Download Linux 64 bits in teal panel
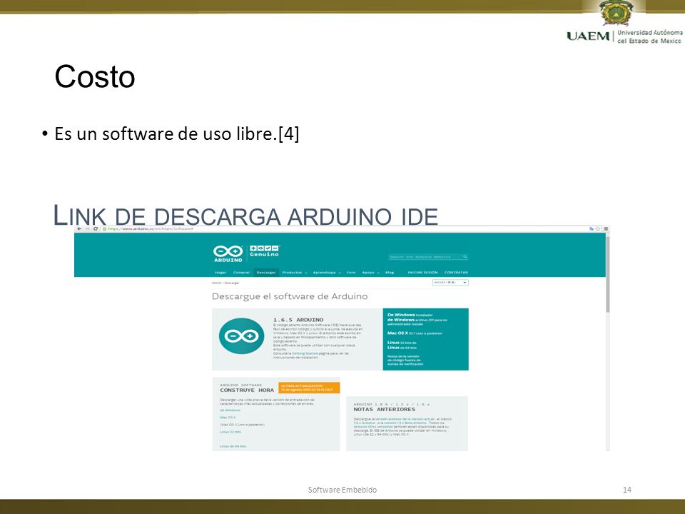 (x=402, y=348)
